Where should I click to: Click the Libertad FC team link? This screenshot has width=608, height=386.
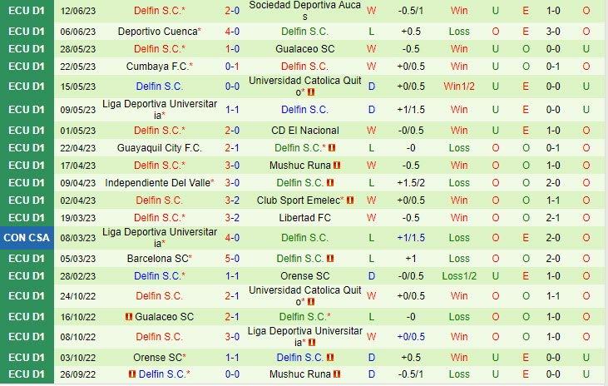[x=304, y=218]
